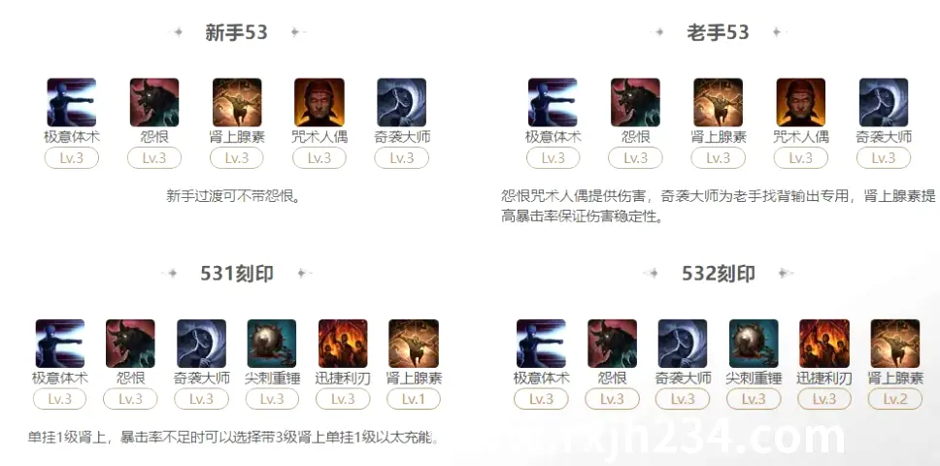Click the 怨恨 label in 531刻印 row
Screen dimensions: 940x466
(x=131, y=379)
